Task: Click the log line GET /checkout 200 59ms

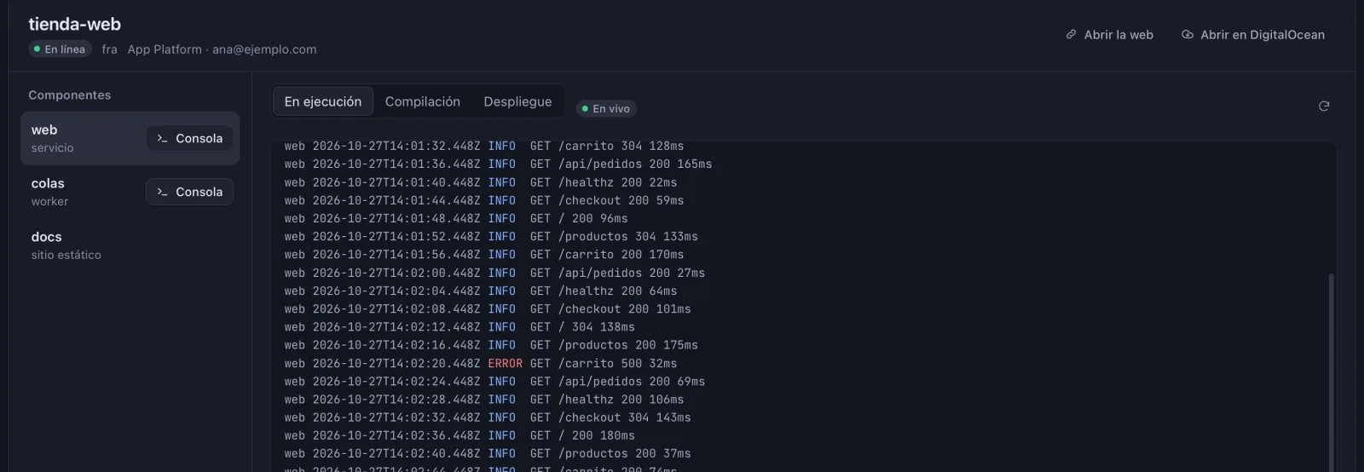Action: tap(484, 201)
